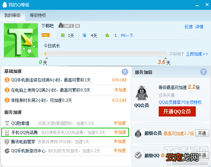Click the green clock icon beside 1天
This screenshot has height=167, width=211.
(63, 35)
